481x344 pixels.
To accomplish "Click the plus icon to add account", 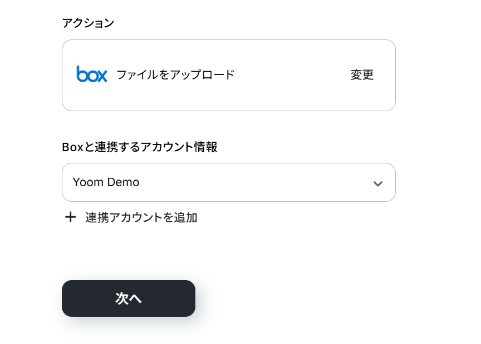I will click(70, 217).
